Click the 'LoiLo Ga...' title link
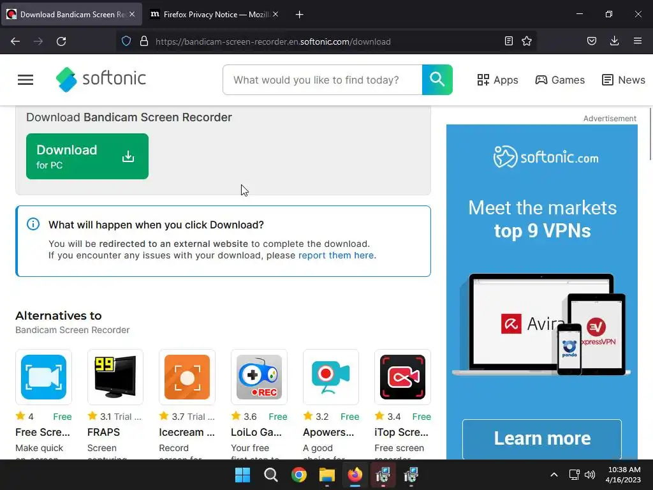This screenshot has width=653, height=490. pyautogui.click(x=256, y=432)
